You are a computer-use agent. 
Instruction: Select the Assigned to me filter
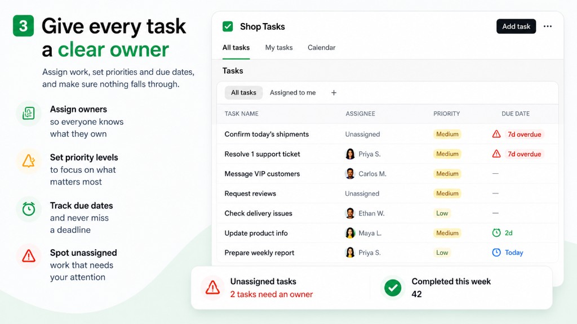point(292,93)
